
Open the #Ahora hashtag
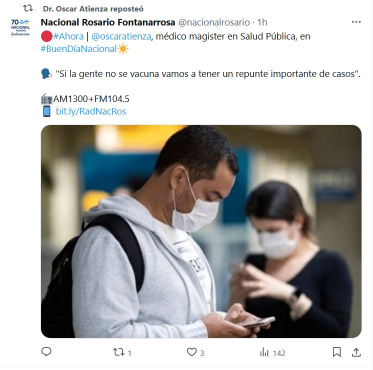point(68,36)
